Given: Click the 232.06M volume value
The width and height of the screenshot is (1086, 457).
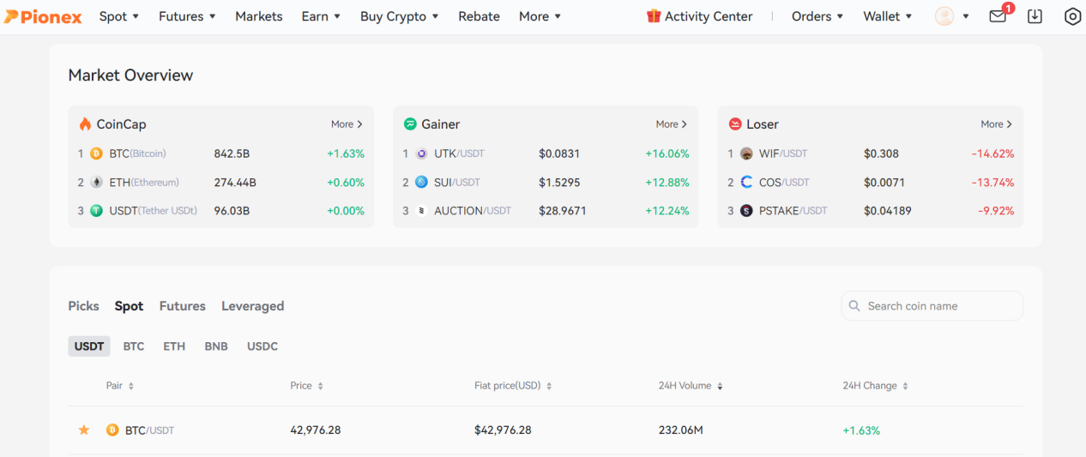Looking at the screenshot, I should [681, 430].
